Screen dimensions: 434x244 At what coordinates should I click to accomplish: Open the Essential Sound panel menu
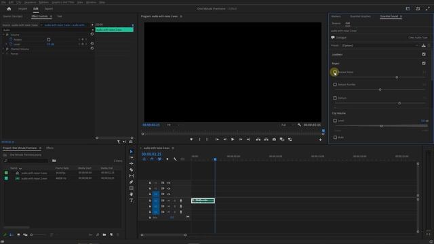(401, 16)
